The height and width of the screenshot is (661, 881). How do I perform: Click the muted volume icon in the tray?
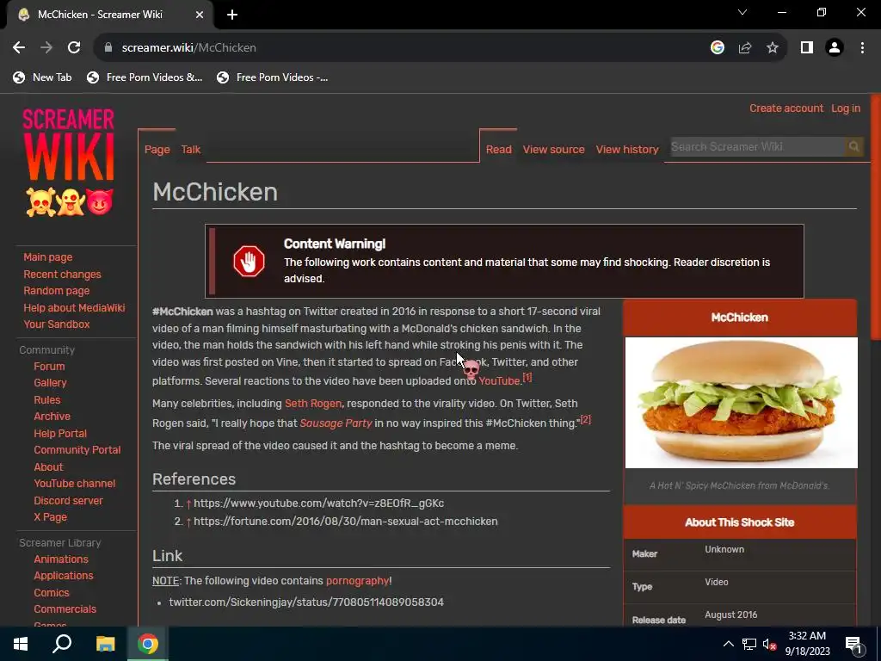[770, 644]
